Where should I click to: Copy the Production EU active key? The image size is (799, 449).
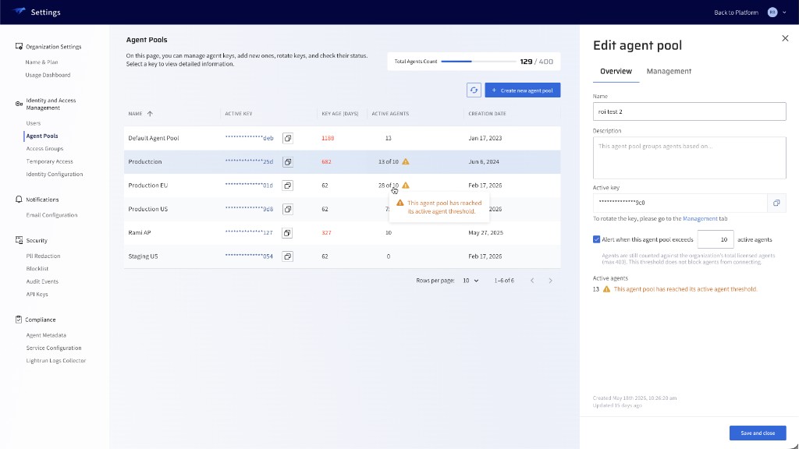click(287, 186)
